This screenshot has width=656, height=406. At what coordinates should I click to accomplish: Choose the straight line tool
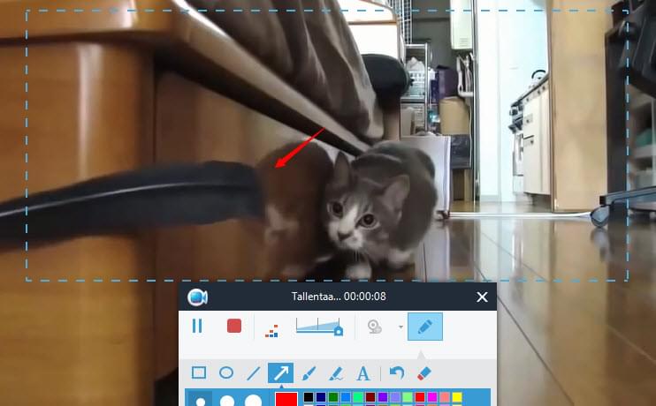254,373
